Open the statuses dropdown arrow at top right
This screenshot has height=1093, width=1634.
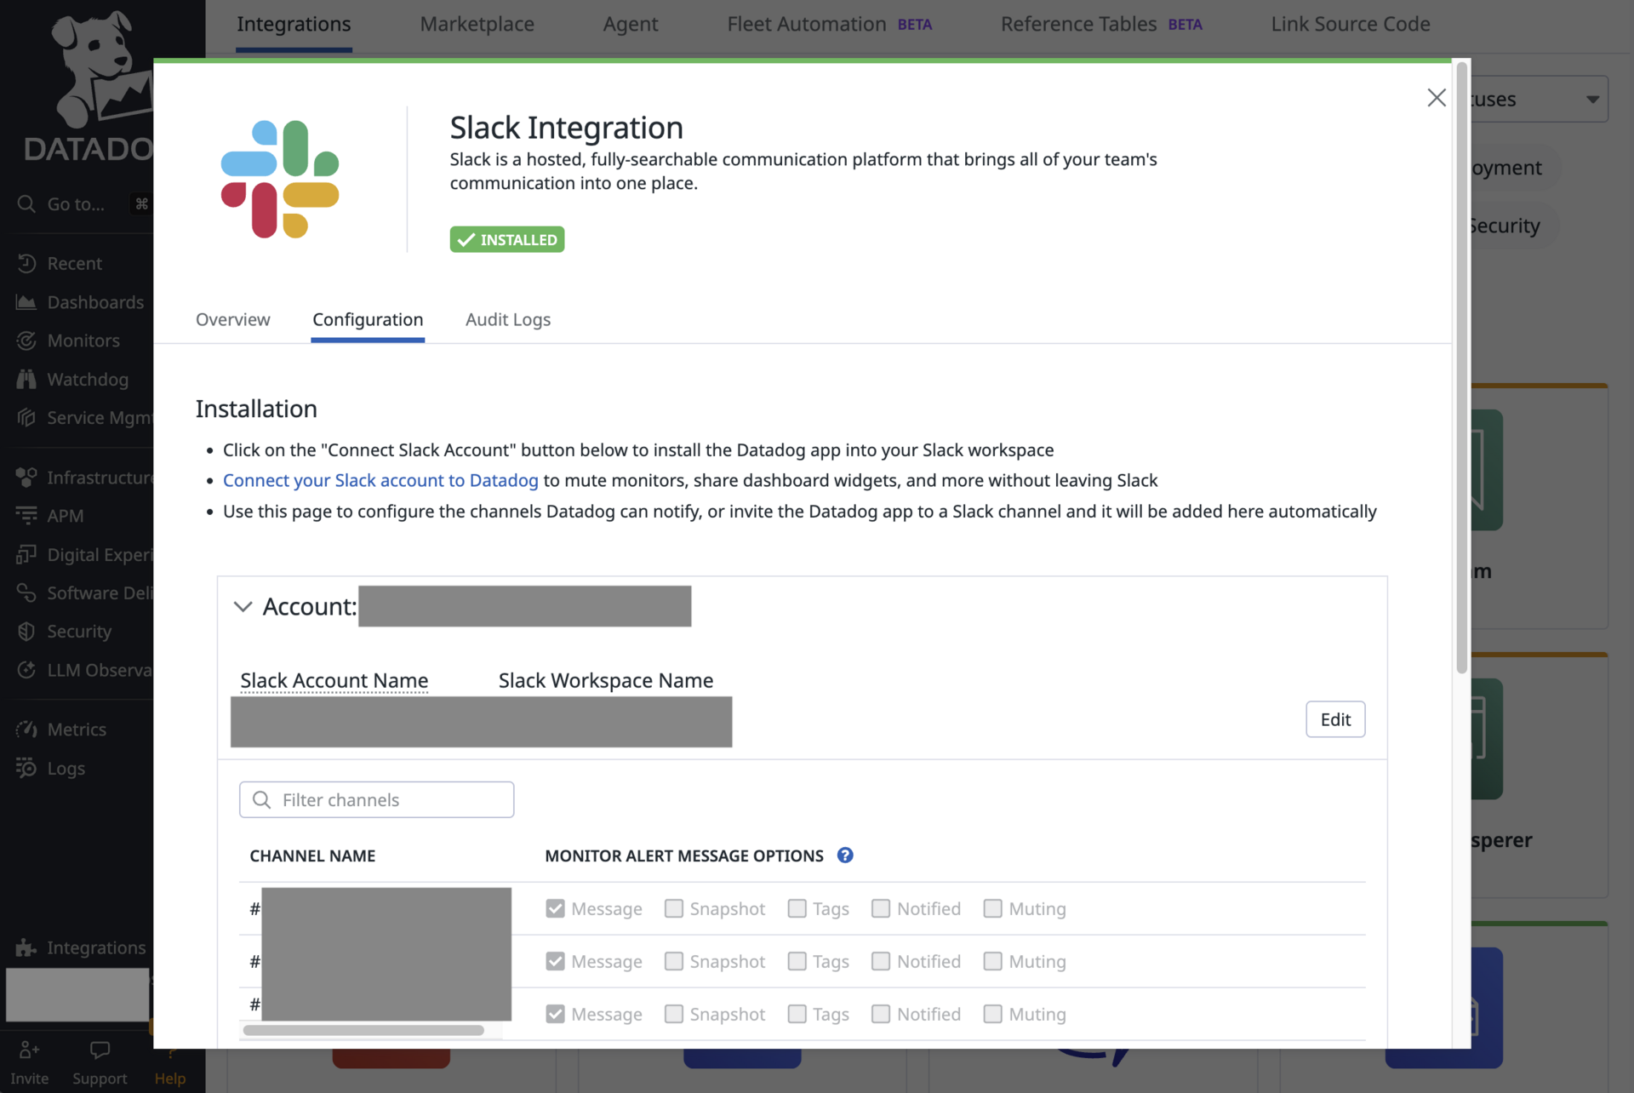point(1592,100)
